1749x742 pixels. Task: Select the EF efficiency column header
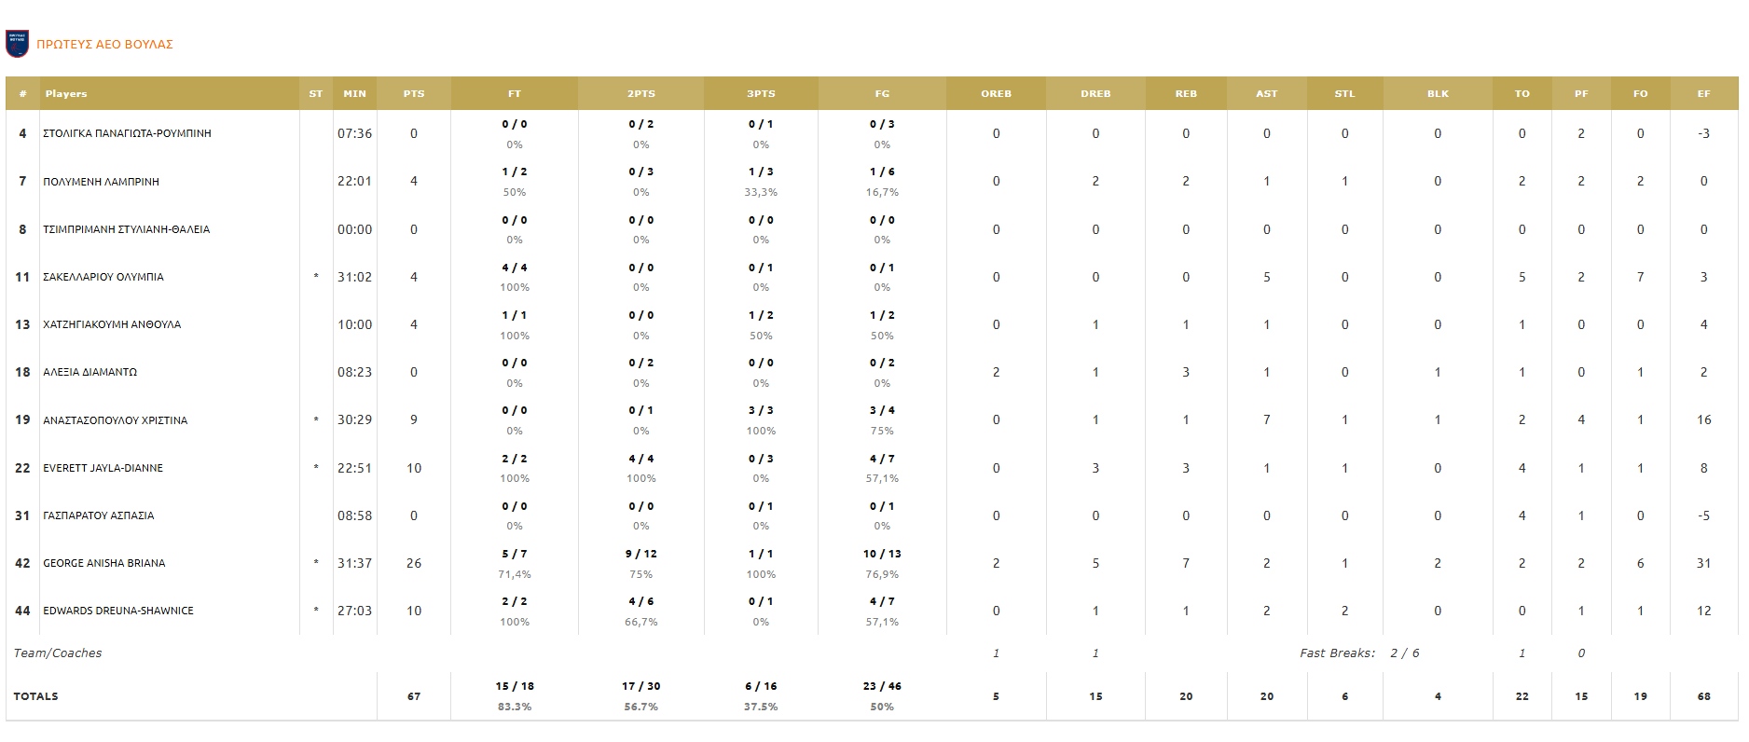[1703, 94]
